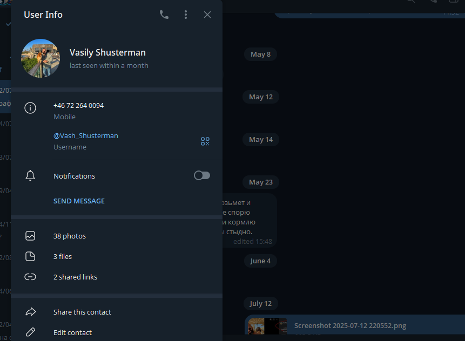Click the phone number +46 72 264 0094

tap(78, 105)
